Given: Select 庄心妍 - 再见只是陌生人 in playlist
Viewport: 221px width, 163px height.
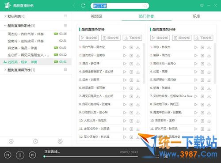Looking at the screenshot, I should pyautogui.click(x=36, y=55).
